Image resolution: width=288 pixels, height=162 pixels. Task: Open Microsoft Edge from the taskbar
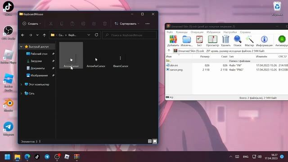(x=27, y=157)
